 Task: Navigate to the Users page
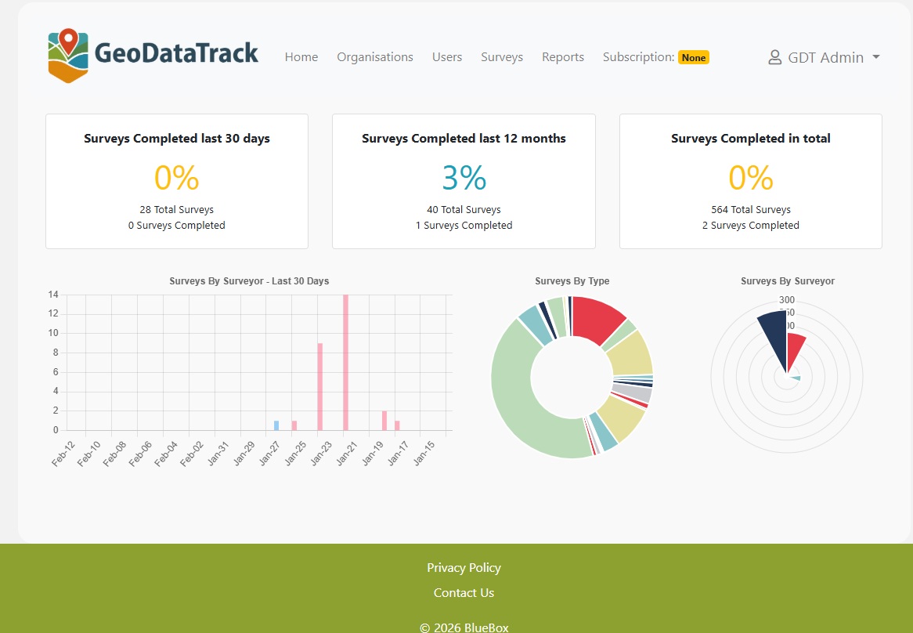coord(447,56)
